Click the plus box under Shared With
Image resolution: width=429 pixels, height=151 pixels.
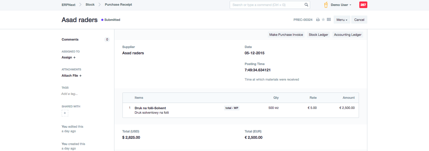(65, 113)
